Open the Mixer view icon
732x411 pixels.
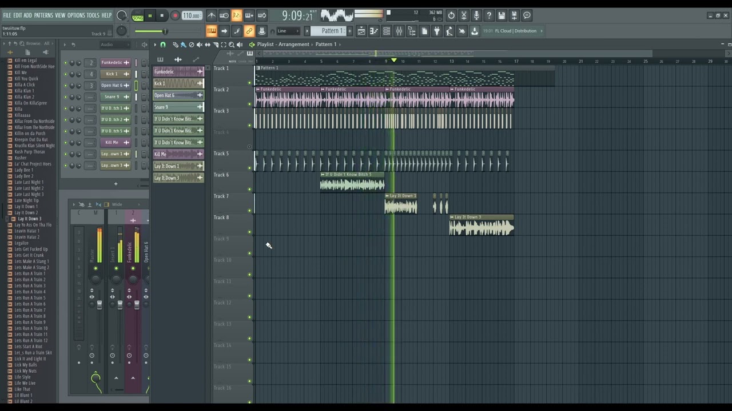pos(399,31)
